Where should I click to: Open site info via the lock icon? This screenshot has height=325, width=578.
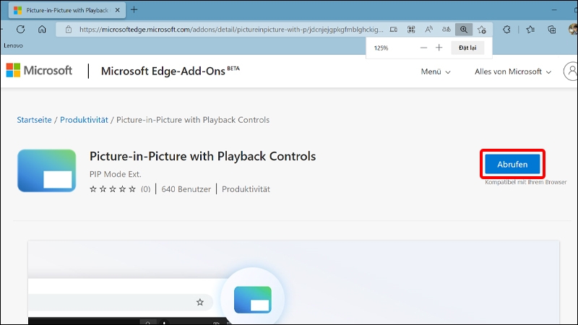coord(69,30)
